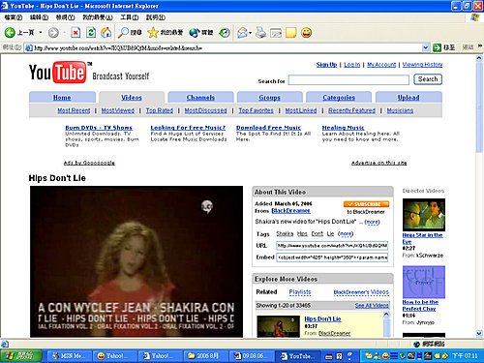Switch to the Categories tab

[x=339, y=98]
